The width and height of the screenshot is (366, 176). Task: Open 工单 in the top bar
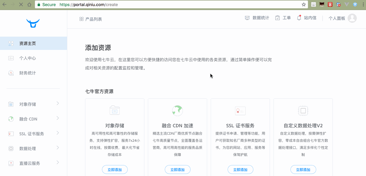[x=283, y=18]
